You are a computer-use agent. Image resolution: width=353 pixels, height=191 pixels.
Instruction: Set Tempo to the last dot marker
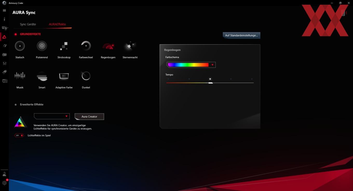click(x=252, y=79)
